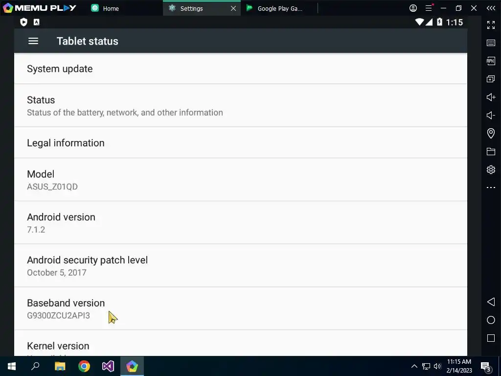This screenshot has height=376, width=501.
Task: Open the hamburger navigation menu
Action: [x=33, y=41]
